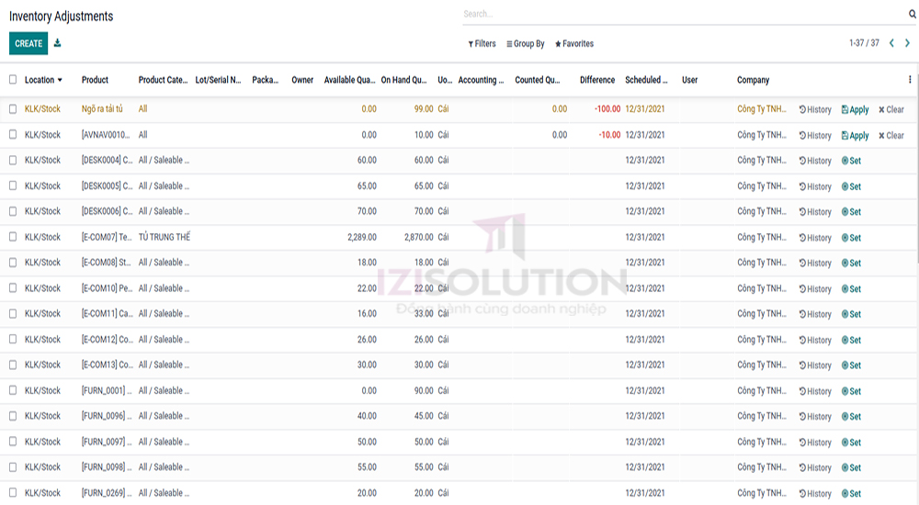Open column options three-dot menu
The image size is (919, 505).
(910, 80)
